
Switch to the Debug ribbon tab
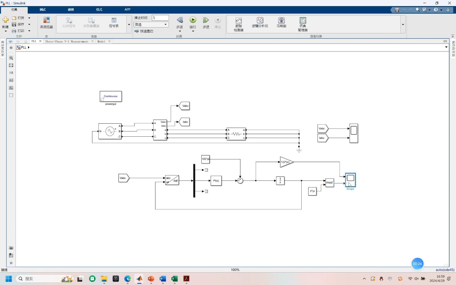click(42, 9)
